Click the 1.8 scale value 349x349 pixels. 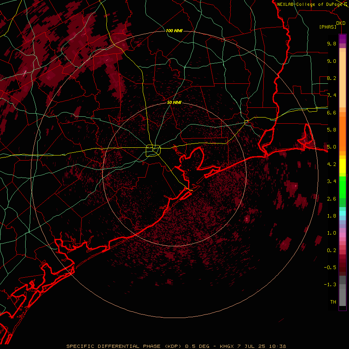[332, 216]
